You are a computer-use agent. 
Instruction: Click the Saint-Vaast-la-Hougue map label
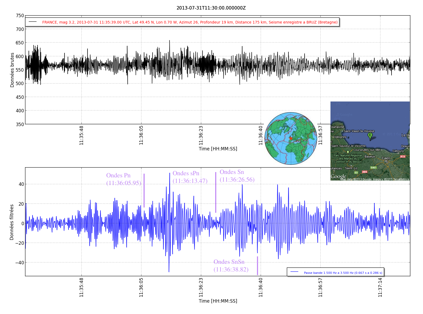pyautogui.click(x=359, y=131)
